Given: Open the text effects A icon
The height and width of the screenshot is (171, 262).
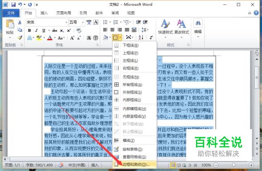Looking at the screenshot, I should click(x=29, y=38).
